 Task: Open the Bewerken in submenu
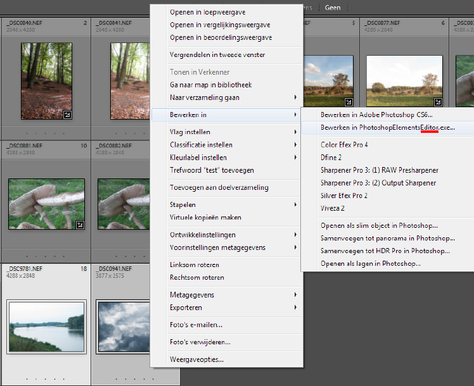[x=227, y=115]
